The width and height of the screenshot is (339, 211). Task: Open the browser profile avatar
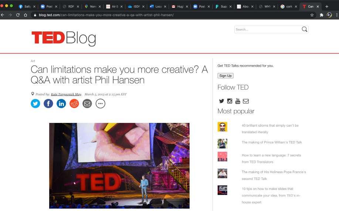[329, 15]
